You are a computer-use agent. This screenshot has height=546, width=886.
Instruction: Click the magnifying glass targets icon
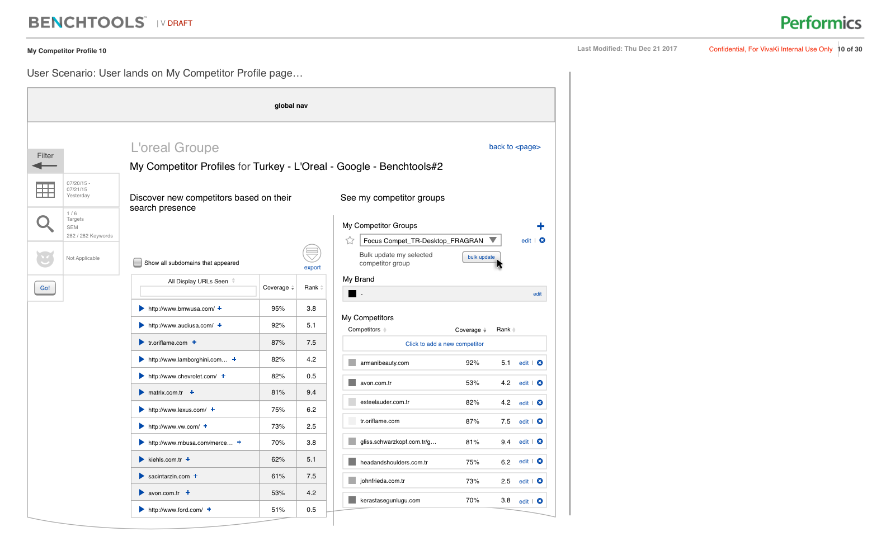(45, 224)
